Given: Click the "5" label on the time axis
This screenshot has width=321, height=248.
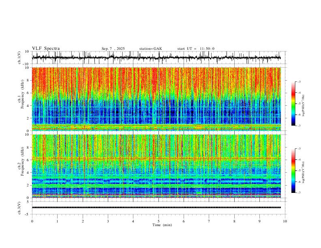Looking at the screenshot, I should [x=158, y=221].
